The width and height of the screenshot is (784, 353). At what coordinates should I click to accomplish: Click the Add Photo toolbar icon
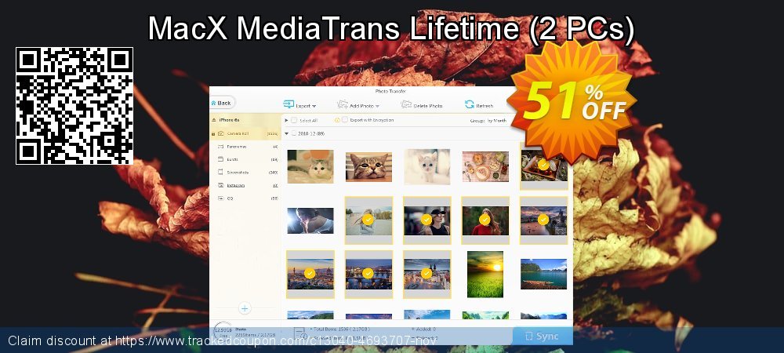(343, 105)
